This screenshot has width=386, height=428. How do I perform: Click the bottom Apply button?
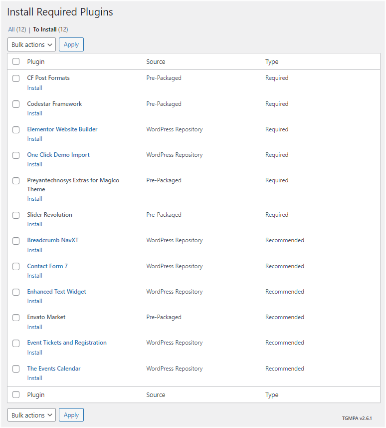71,415
